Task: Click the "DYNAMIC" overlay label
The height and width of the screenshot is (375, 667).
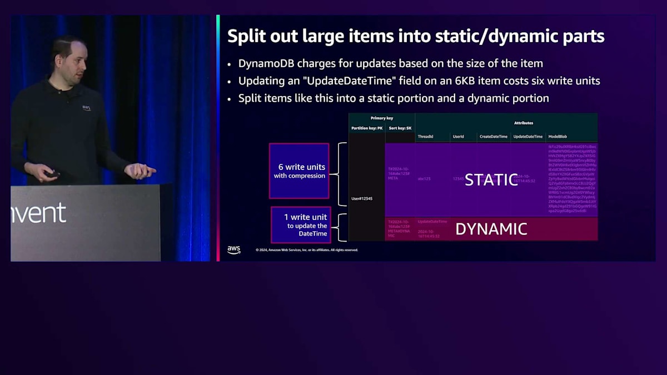Action: coord(491,229)
